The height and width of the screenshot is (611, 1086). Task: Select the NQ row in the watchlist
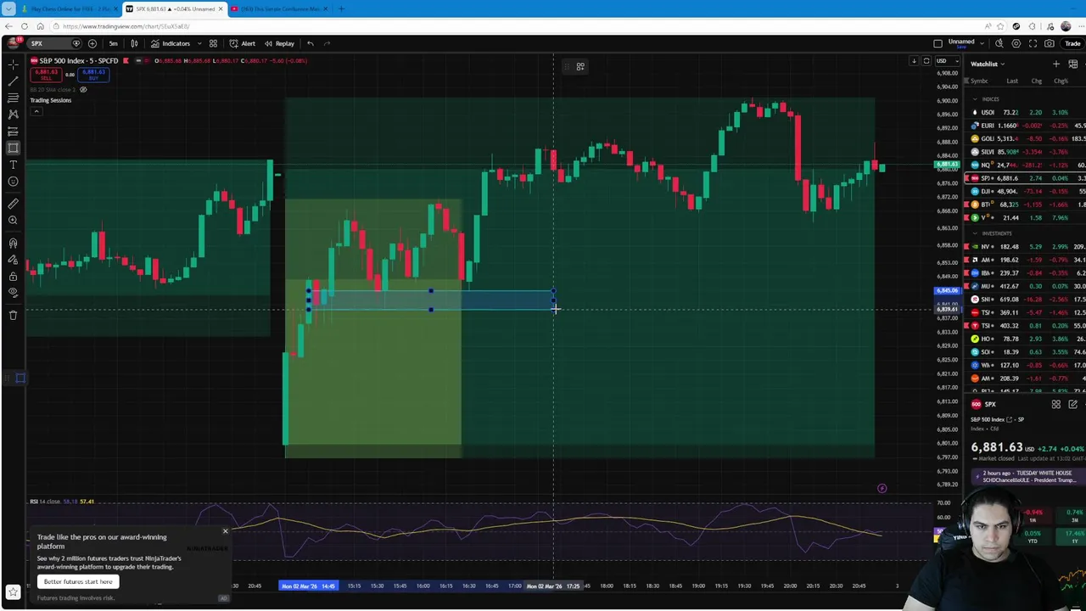click(1025, 165)
